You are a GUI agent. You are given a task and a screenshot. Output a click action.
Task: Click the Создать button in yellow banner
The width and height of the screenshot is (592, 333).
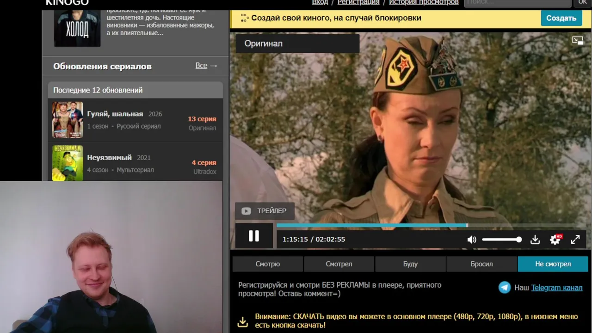(561, 18)
